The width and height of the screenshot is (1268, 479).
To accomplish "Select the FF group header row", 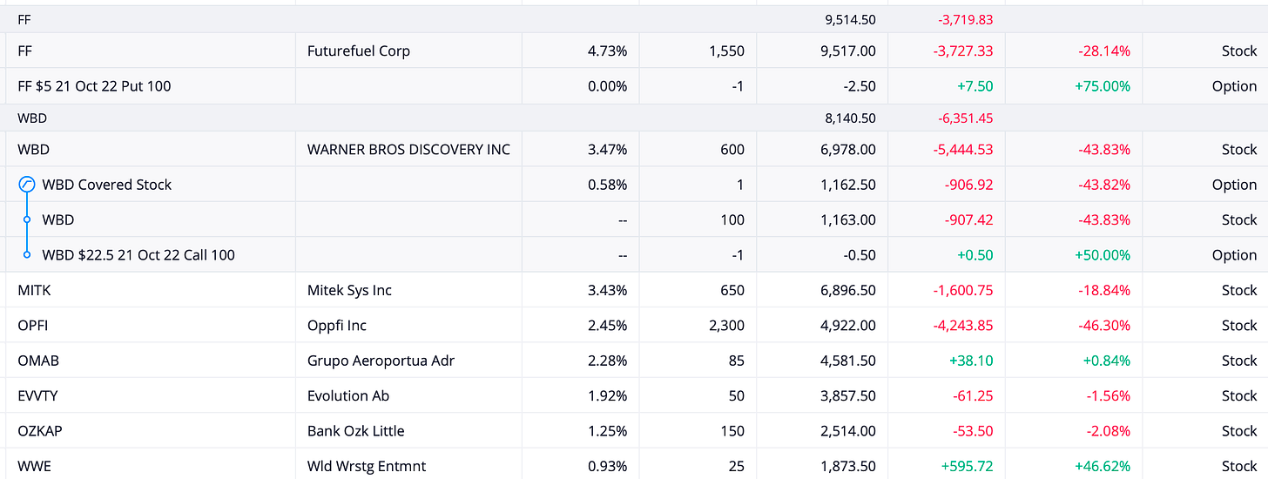I will [x=634, y=19].
